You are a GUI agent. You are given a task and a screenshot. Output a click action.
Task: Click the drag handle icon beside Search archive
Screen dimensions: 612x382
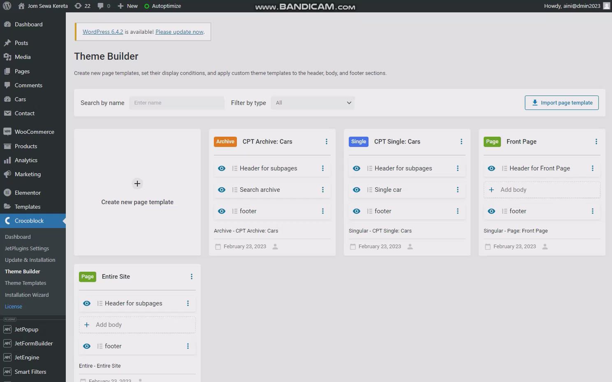(234, 190)
